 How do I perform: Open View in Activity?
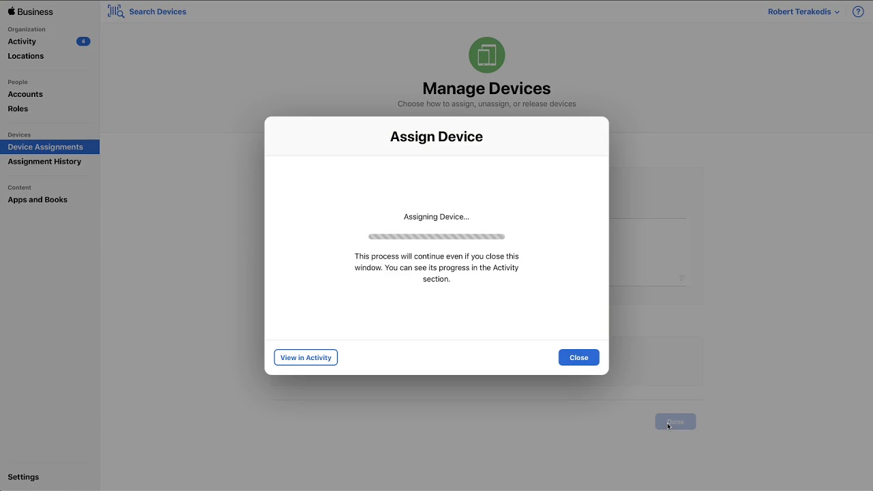click(x=306, y=357)
